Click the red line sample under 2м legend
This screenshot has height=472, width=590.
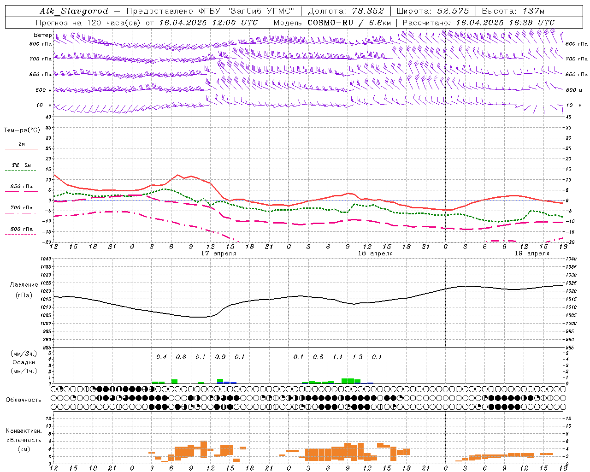pos(21,149)
